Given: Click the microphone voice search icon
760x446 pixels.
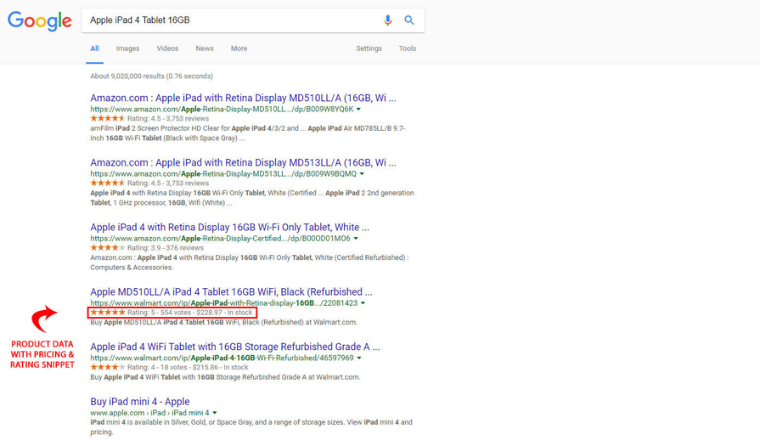Looking at the screenshot, I should tap(387, 20).
